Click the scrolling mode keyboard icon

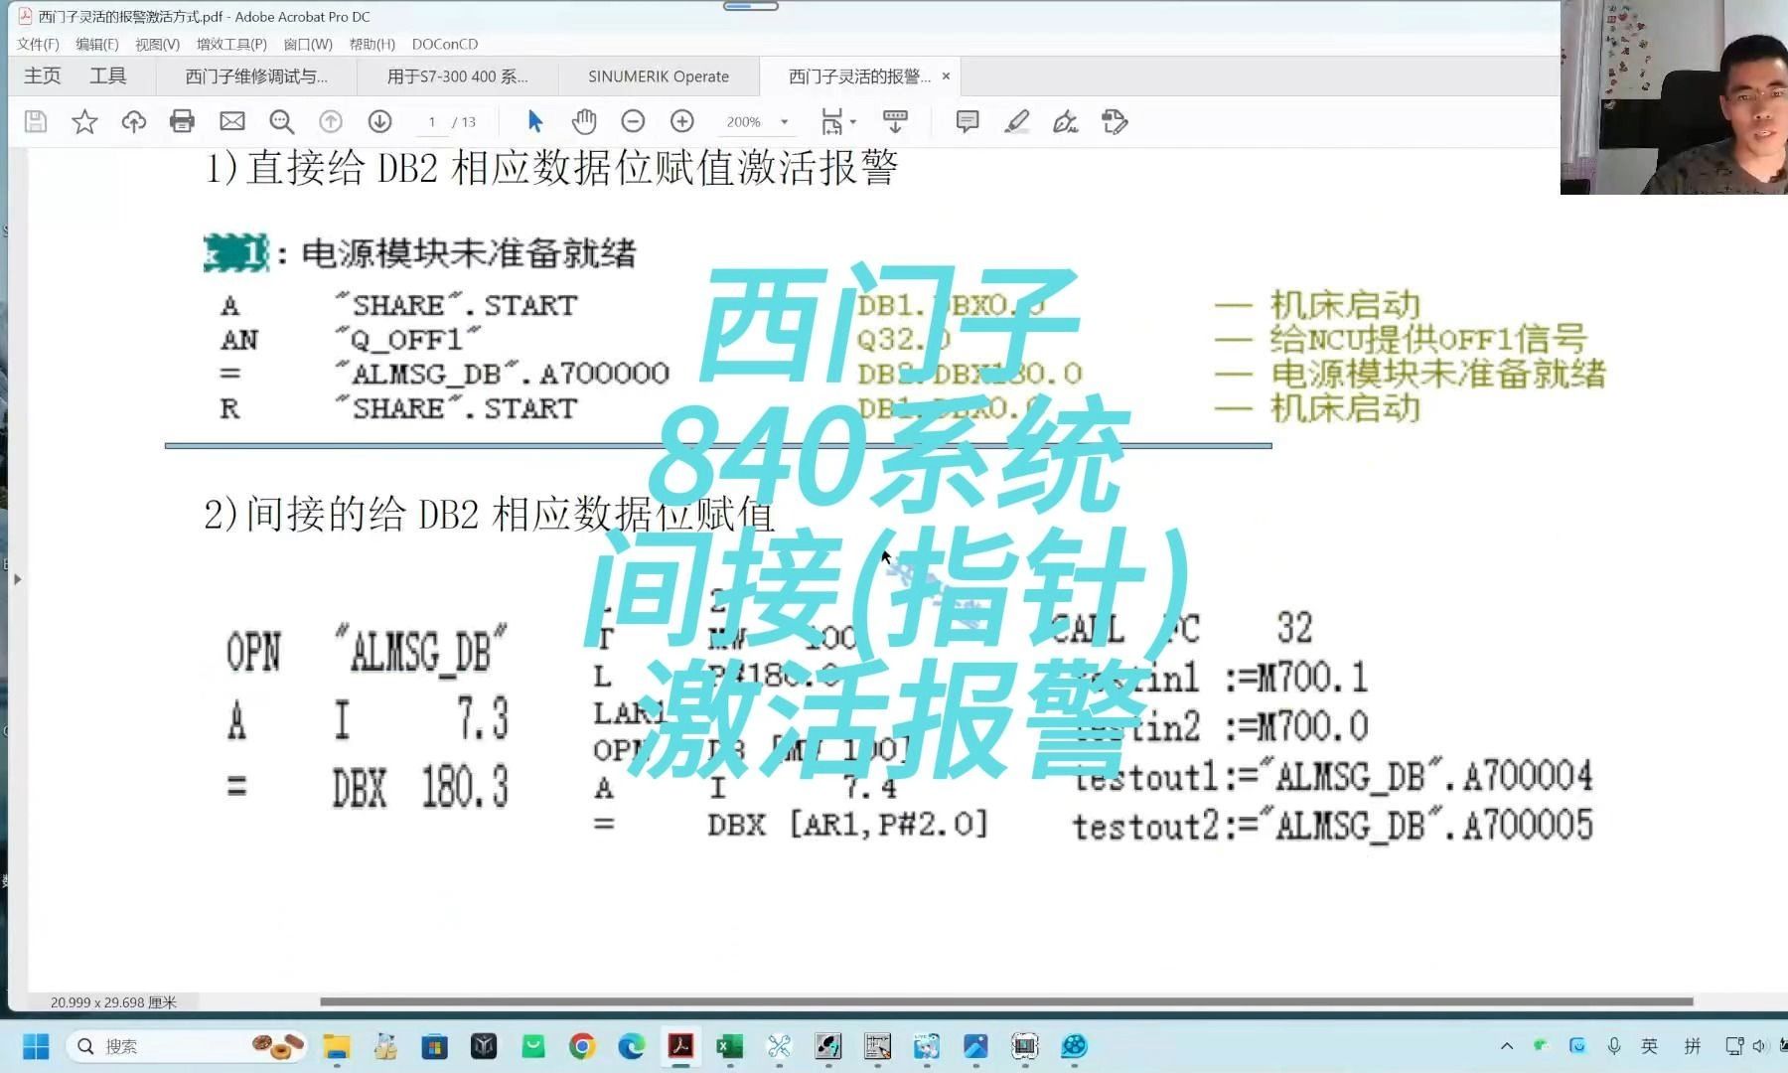pos(895,122)
